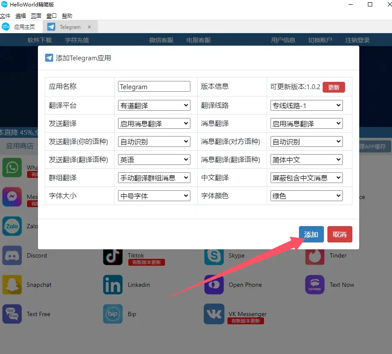Image resolution: width=392 pixels, height=354 pixels.
Task: Open the 编辑 menu
Action: coord(21,16)
